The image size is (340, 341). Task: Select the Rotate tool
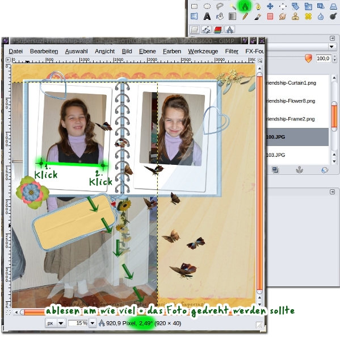(x=295, y=6)
